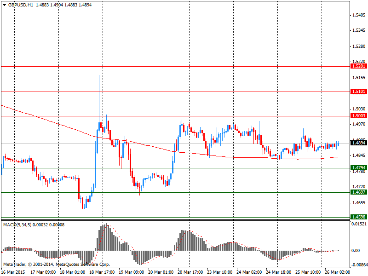
Task: Click the triangle arrow beside GBPUSD,H1
Action: (5, 5)
